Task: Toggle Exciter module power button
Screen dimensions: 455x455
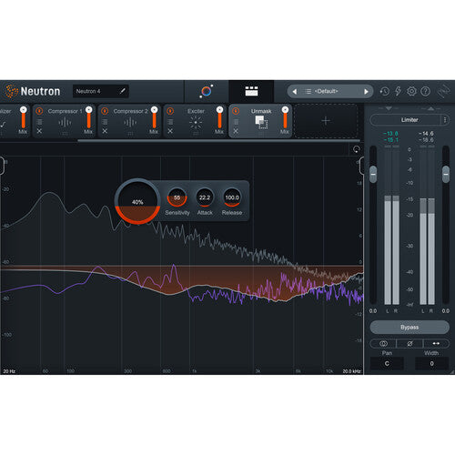Action: click(170, 111)
